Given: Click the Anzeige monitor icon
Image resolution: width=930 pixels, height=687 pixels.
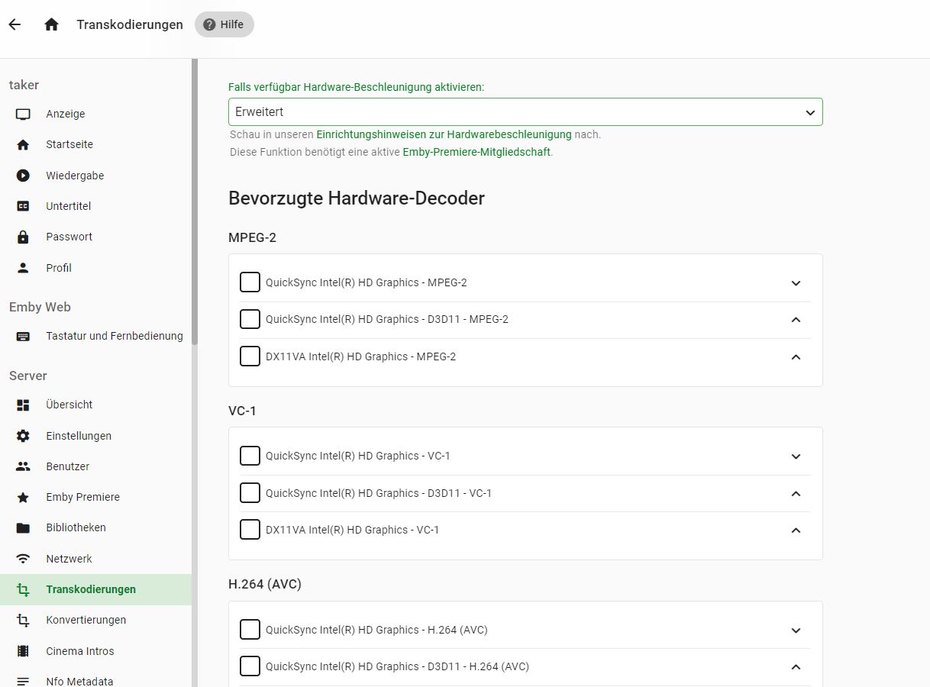Looking at the screenshot, I should [23, 114].
